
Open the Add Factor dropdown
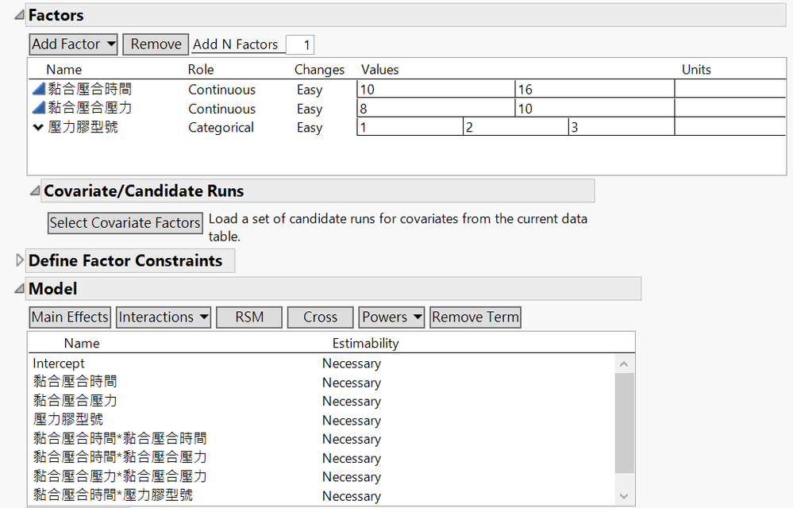(x=73, y=44)
